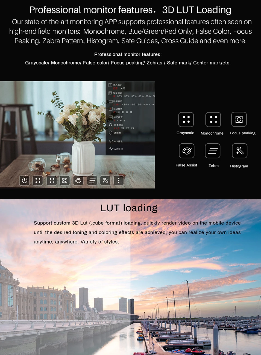The image size is (261, 355).
Task: Choose the 2.35:1 ratio mark
Action: point(117,105)
